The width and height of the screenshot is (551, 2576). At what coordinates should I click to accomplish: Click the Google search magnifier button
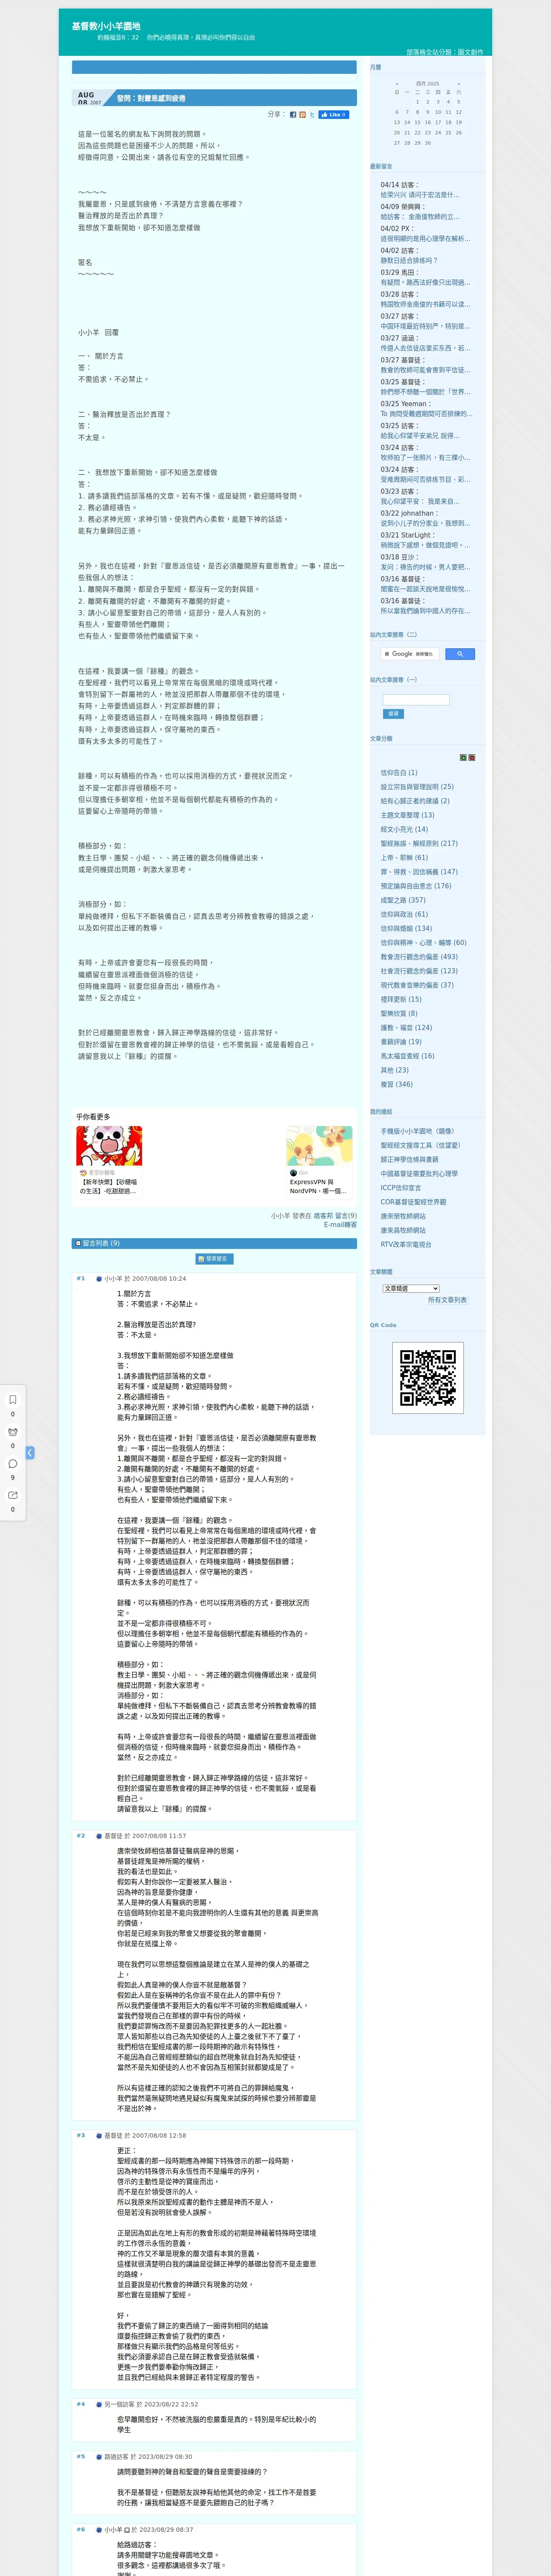coord(459,654)
